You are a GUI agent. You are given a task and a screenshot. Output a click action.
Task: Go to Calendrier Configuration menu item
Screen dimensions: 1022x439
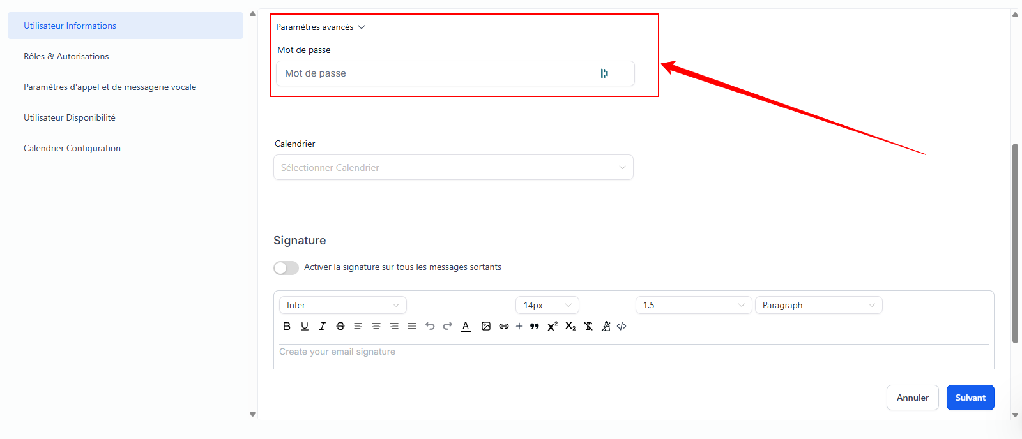point(72,148)
